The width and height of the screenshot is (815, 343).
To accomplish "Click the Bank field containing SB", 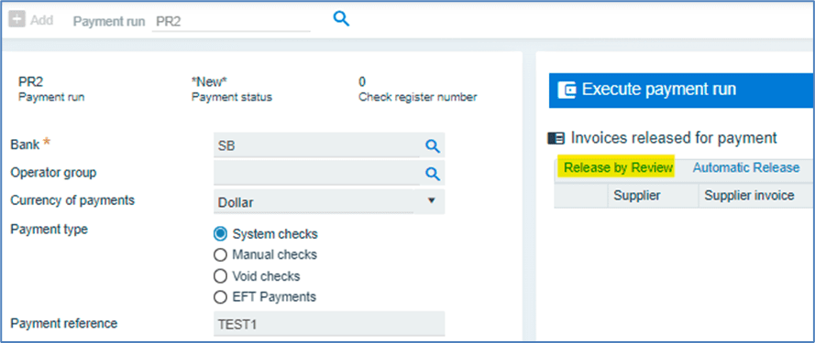I will [316, 145].
